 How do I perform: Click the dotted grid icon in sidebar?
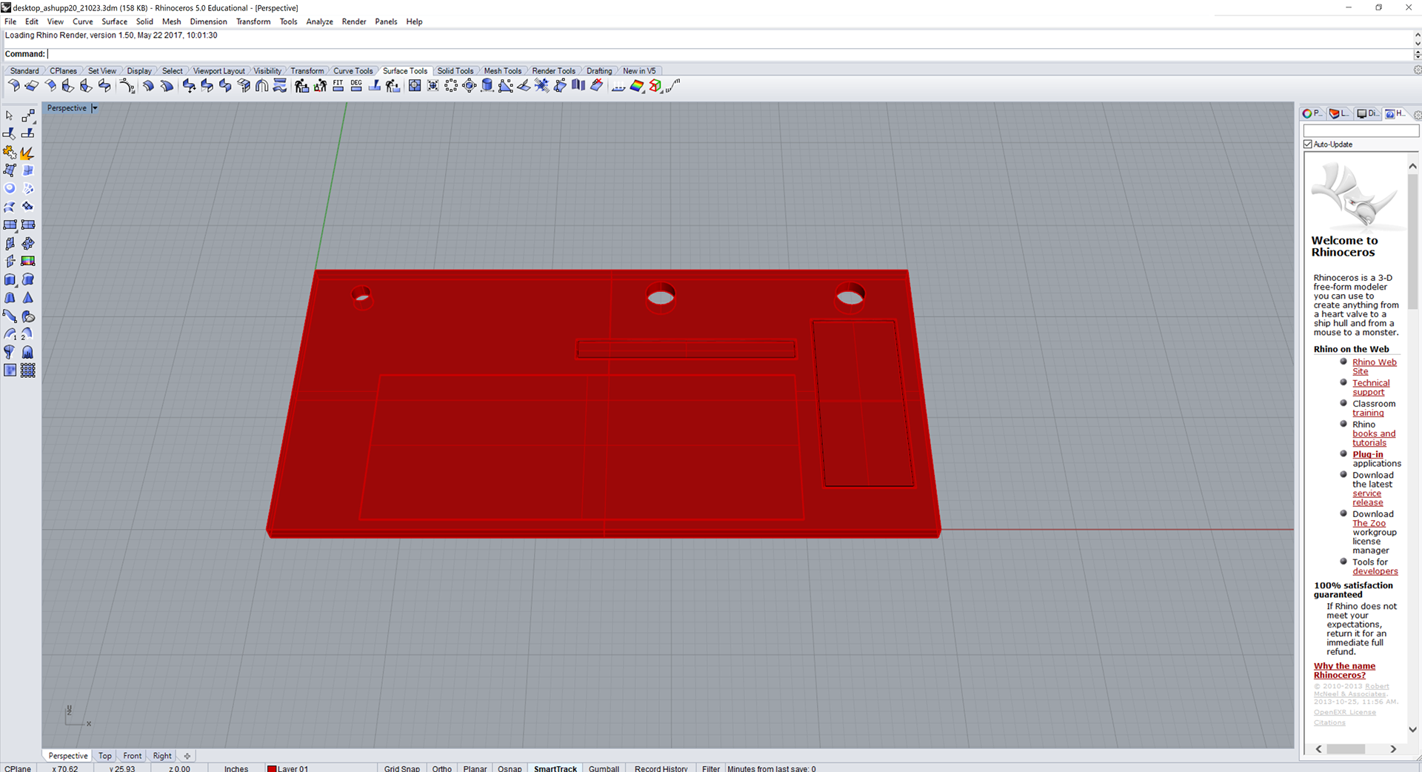pos(28,370)
